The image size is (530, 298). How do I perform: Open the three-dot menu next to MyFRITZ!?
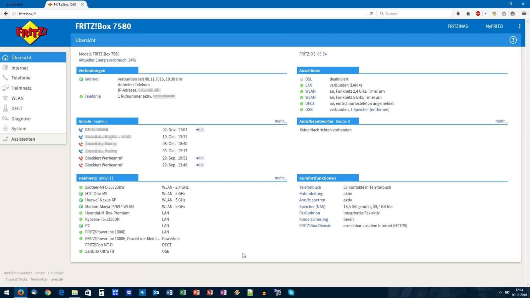click(519, 26)
